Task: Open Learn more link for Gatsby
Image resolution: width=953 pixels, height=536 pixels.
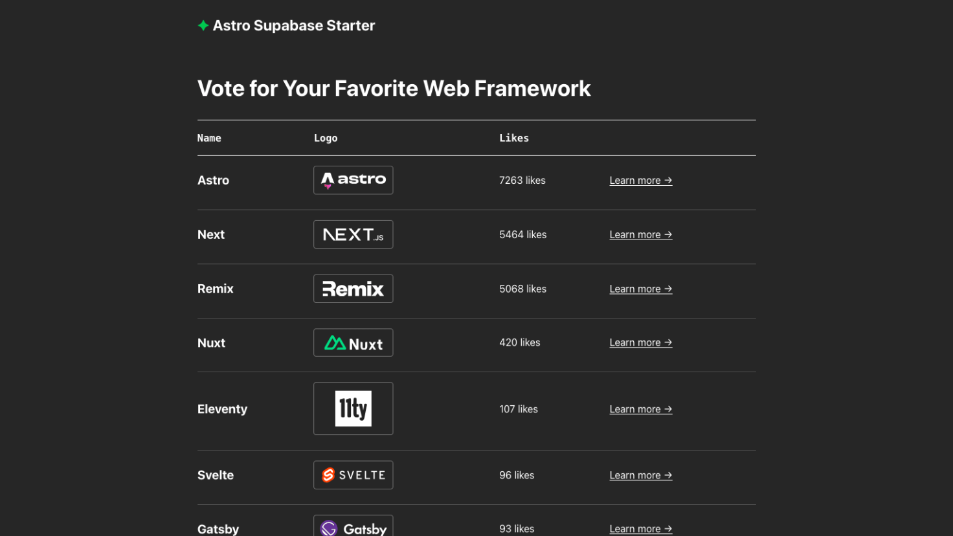Action: tap(640, 529)
